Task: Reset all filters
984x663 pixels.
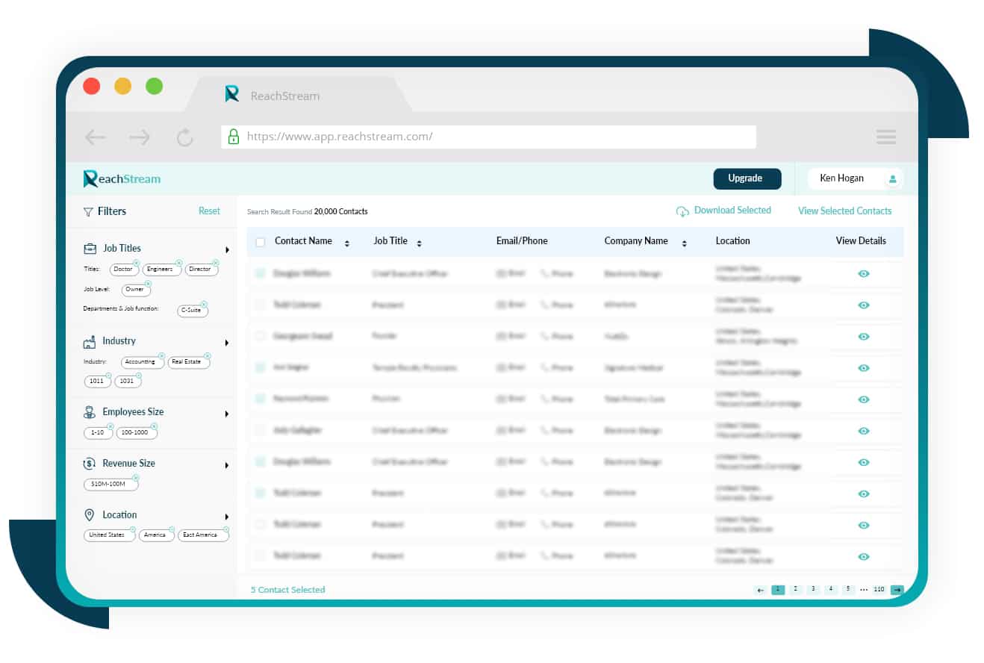Action: pyautogui.click(x=209, y=211)
